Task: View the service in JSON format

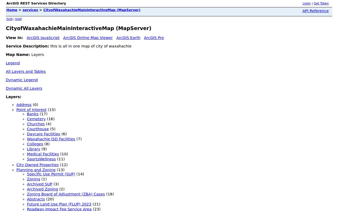Action: [x=10, y=19]
